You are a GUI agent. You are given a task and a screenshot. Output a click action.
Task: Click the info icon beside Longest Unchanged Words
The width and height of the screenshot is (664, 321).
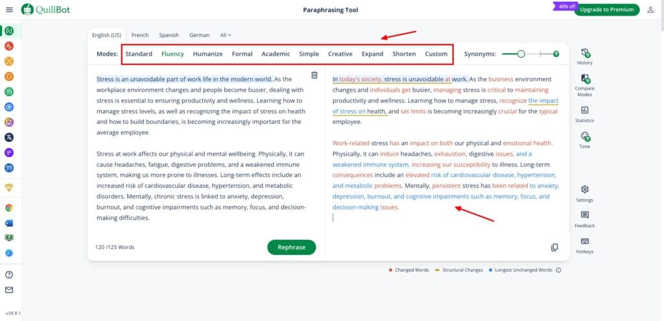(558, 270)
